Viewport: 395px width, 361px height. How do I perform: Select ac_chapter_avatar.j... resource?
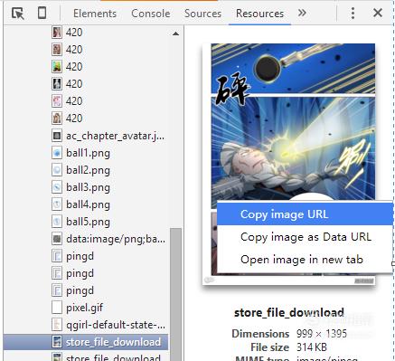(x=116, y=136)
